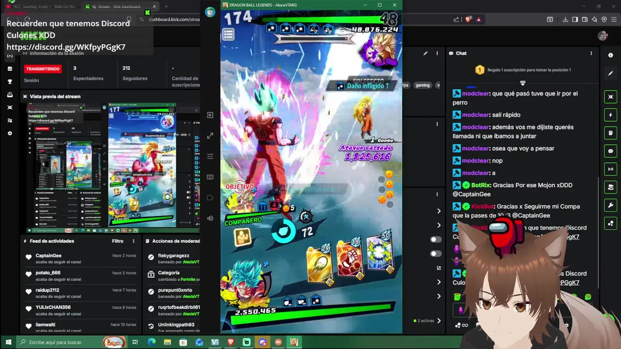The image size is (621, 349).
Task: Click the lightning bolt quick action icon
Action: click(610, 115)
